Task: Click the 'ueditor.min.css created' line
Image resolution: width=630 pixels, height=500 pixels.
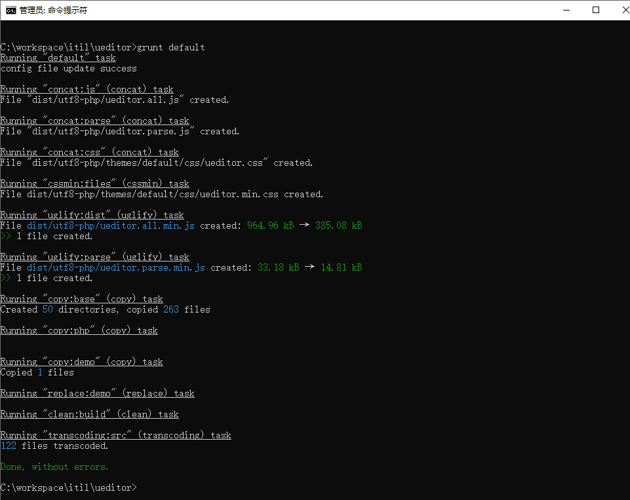Action: 161,194
